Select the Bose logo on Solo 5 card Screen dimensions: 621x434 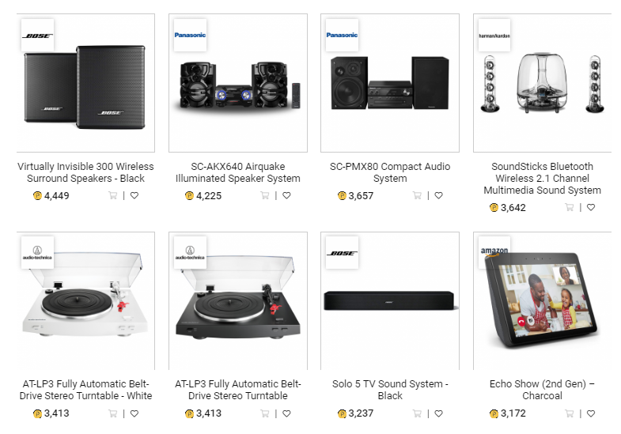pos(343,253)
